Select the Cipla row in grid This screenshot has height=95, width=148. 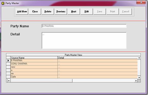tap(74, 77)
